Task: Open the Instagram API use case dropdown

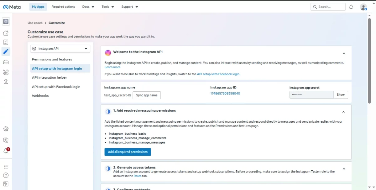Action: point(60,49)
